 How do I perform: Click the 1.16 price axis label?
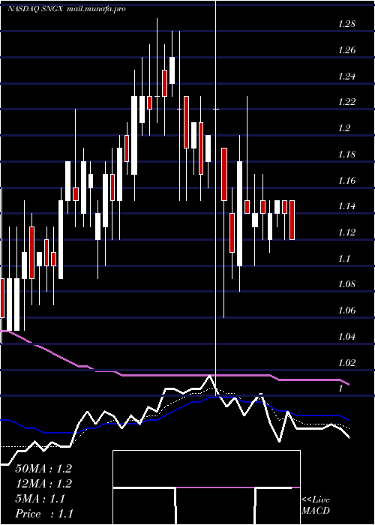coord(346,181)
